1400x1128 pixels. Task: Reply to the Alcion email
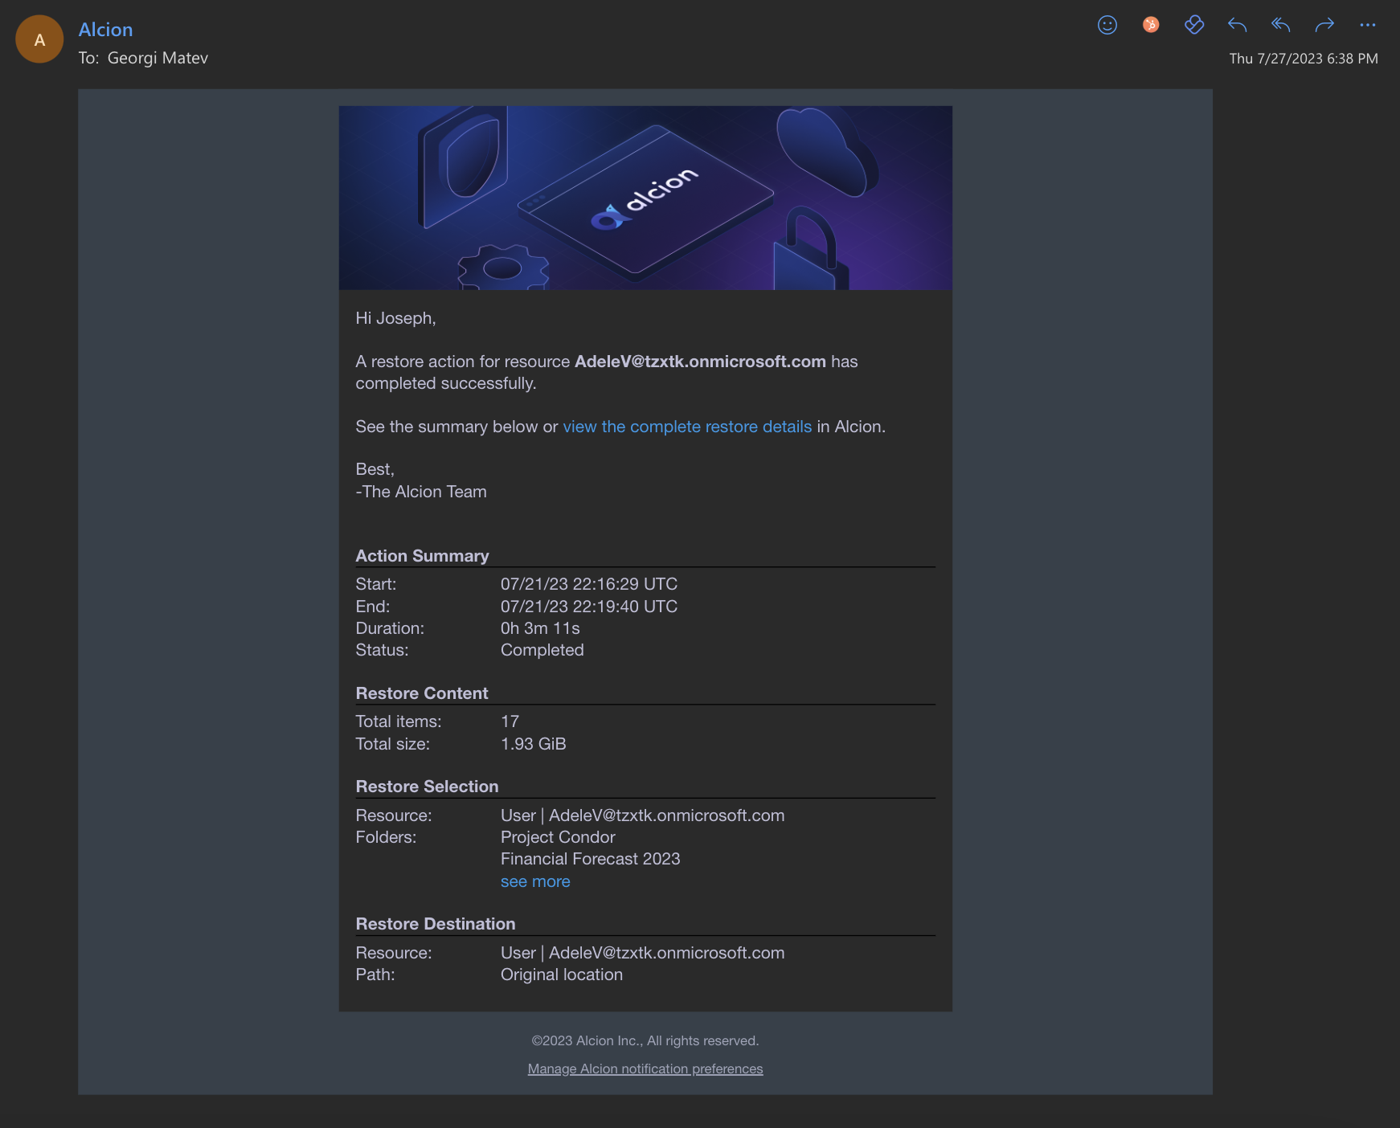pos(1238,25)
